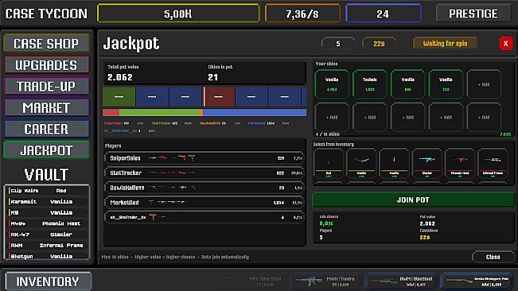Click the StatTracker legend label in green
The image size is (518, 291).
162,123
